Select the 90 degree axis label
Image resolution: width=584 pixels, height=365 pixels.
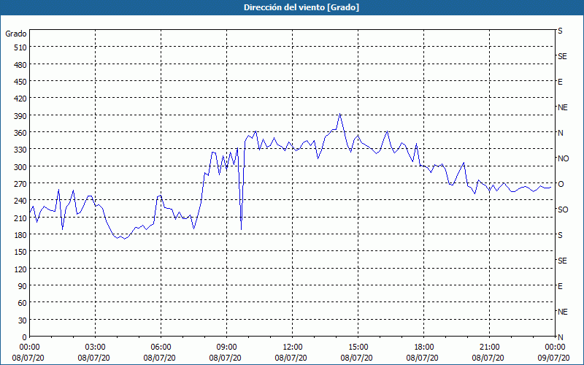coord(23,286)
